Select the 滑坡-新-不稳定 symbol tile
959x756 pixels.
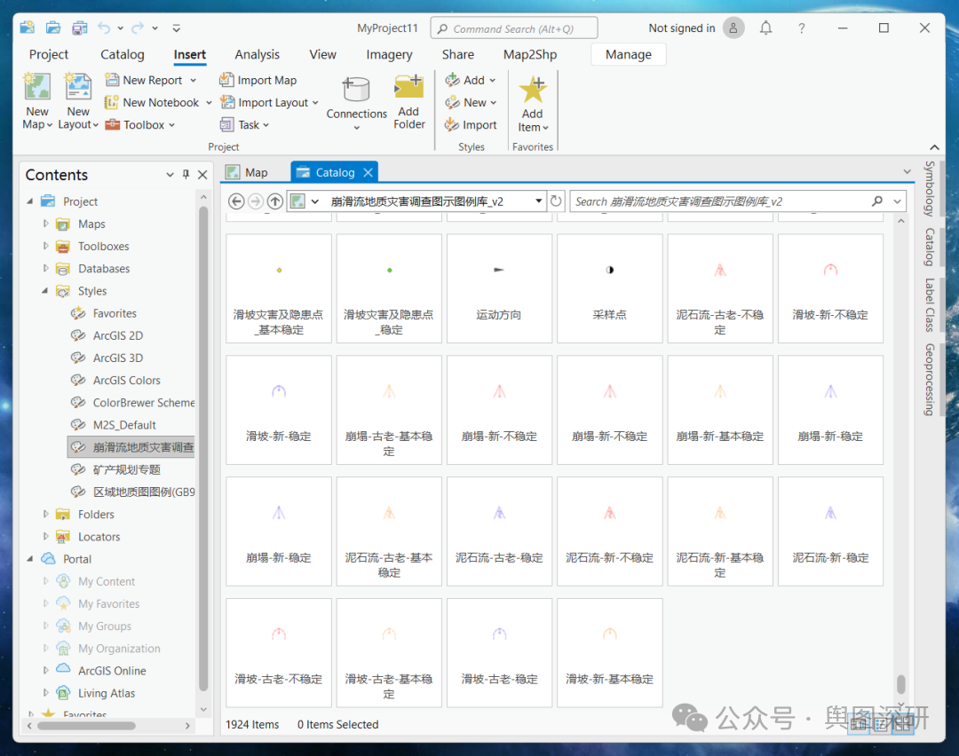click(830, 288)
